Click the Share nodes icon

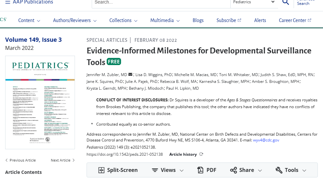click(234, 170)
